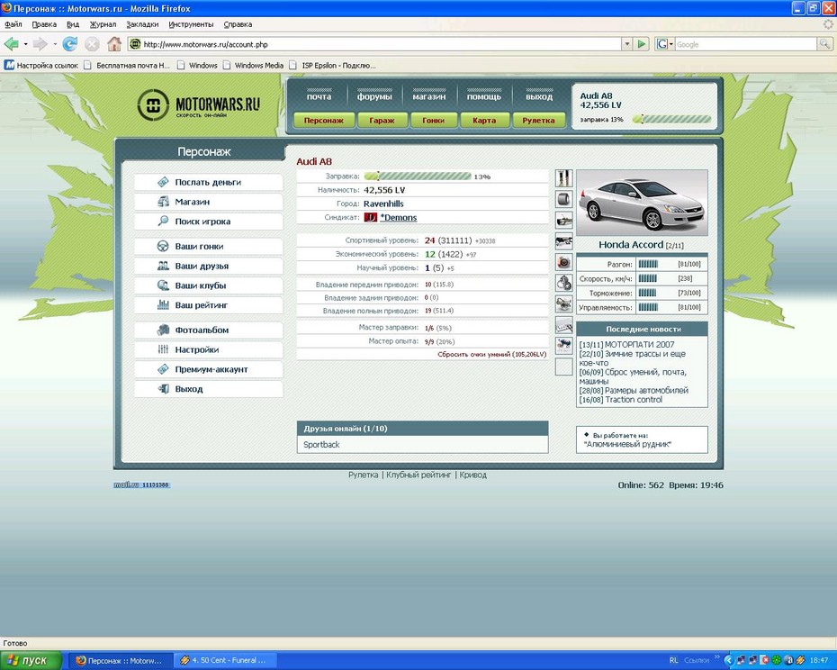Click the Google search input field

(x=746, y=44)
